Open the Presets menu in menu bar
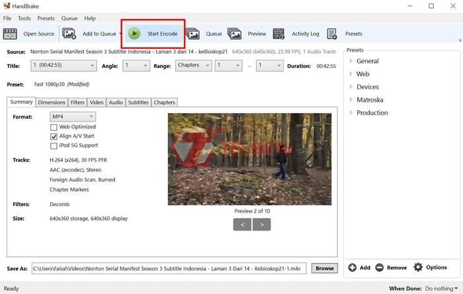This screenshot has height=294, width=463. coord(46,18)
